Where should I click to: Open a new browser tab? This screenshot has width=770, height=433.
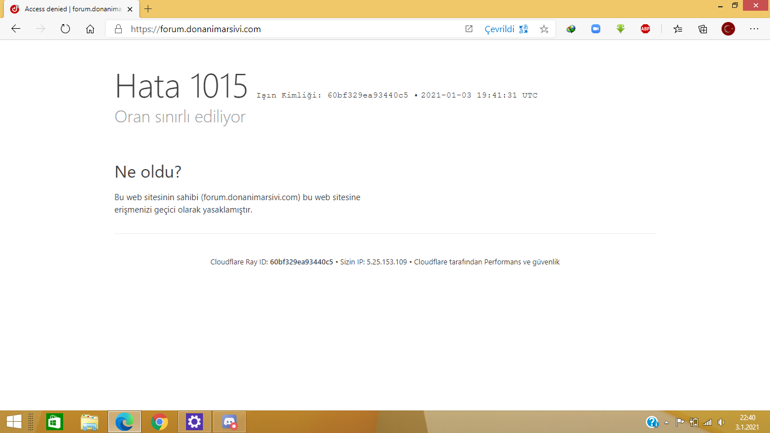point(148,9)
